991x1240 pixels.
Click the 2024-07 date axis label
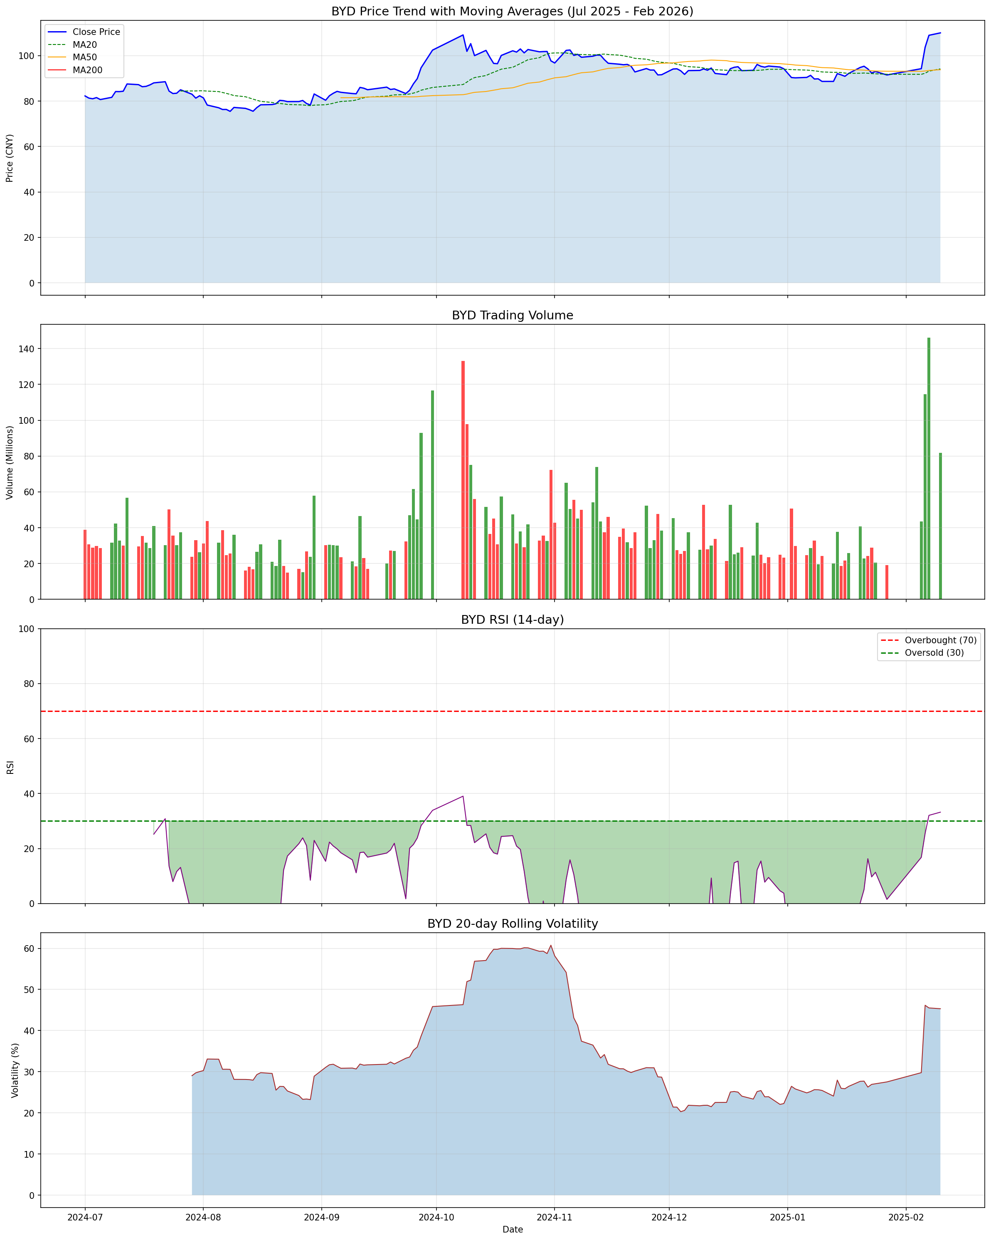(85, 1217)
